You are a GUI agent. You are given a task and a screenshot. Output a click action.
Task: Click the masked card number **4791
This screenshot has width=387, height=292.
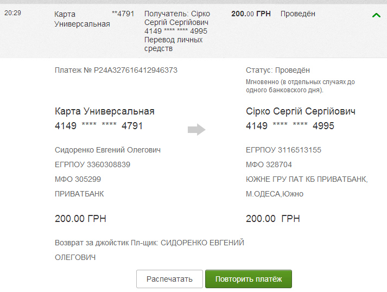pyautogui.click(x=123, y=14)
